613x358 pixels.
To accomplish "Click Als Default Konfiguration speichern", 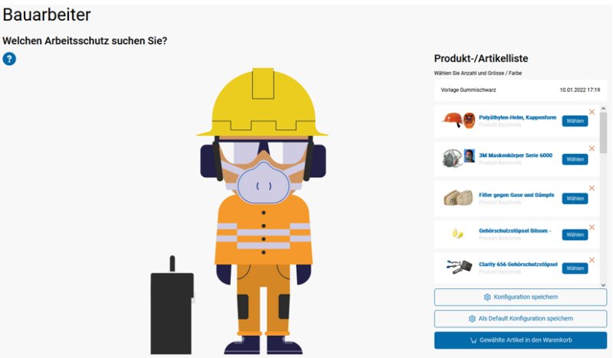I will click(520, 318).
